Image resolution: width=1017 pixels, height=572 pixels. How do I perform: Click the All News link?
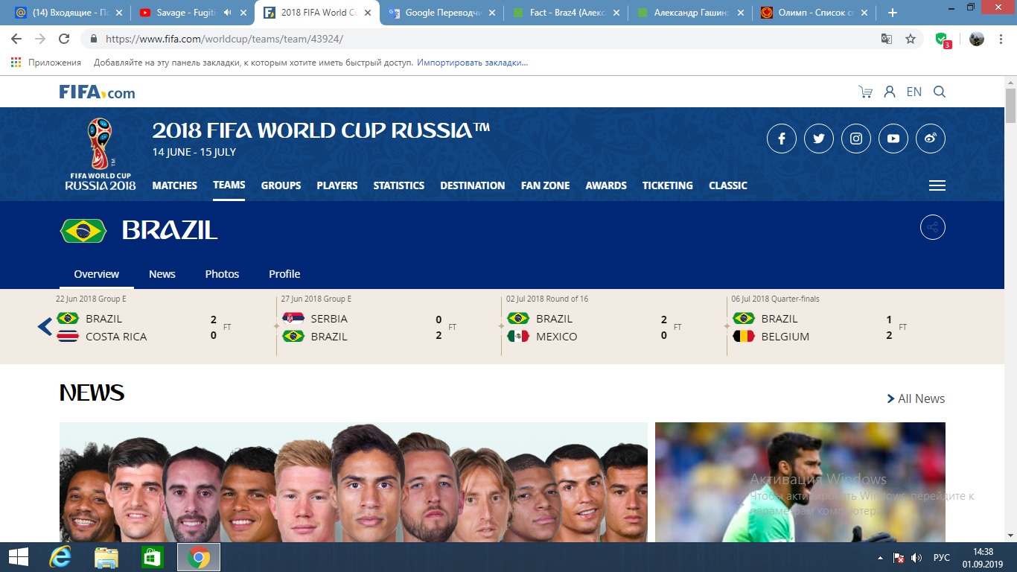click(x=916, y=398)
